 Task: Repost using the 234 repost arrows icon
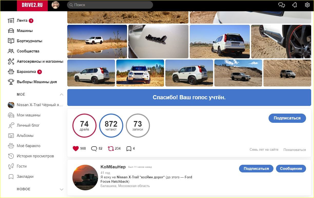click(111, 148)
